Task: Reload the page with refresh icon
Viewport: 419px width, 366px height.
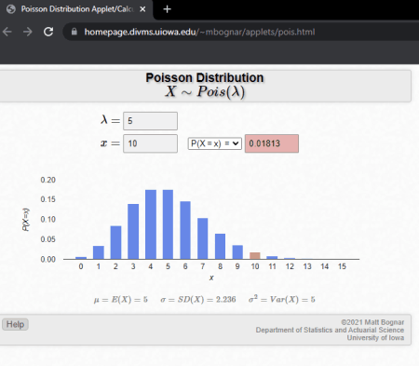Action: (x=48, y=32)
